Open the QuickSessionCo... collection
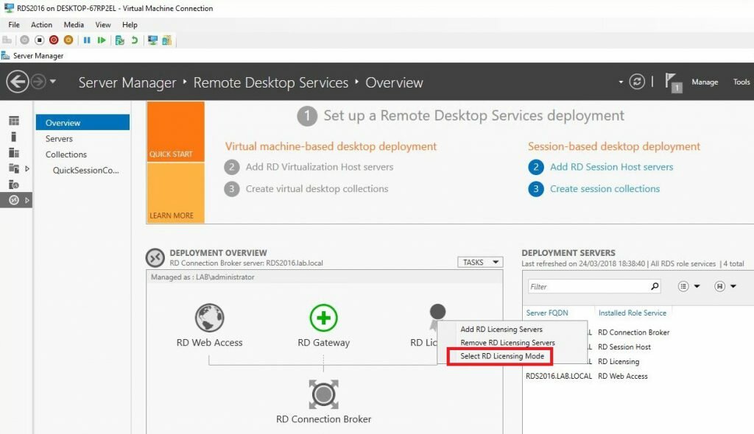 86,170
